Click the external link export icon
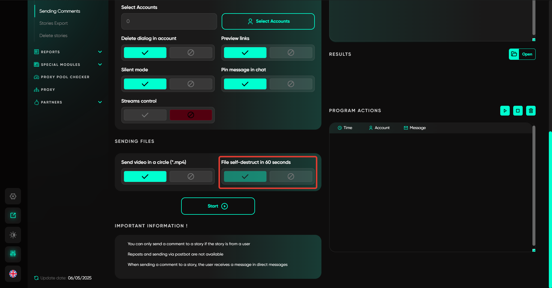This screenshot has height=288, width=552. (x=13, y=216)
